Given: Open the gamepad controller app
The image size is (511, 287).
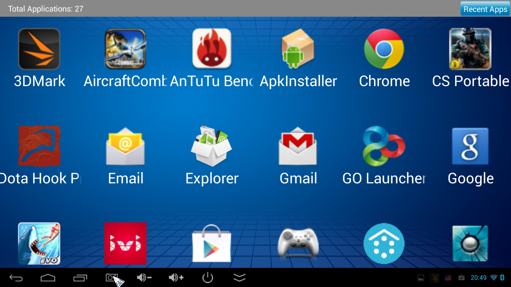Looking at the screenshot, I should point(298,244).
